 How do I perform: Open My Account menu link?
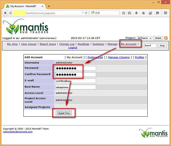pyautogui.click(x=129, y=44)
